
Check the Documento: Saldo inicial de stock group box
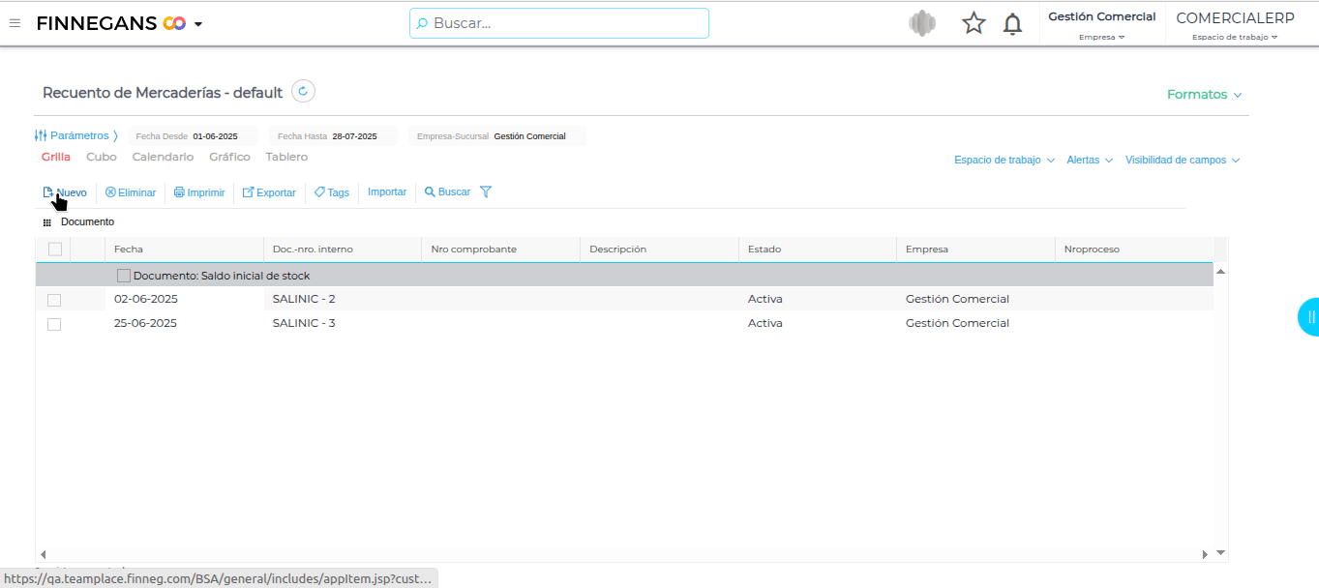(123, 276)
